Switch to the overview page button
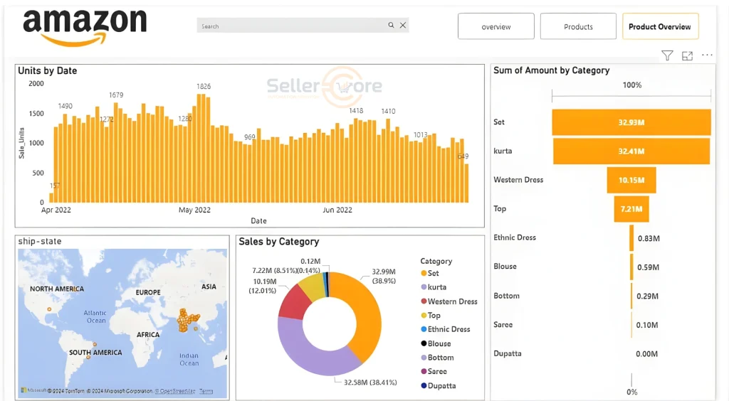 click(x=496, y=26)
